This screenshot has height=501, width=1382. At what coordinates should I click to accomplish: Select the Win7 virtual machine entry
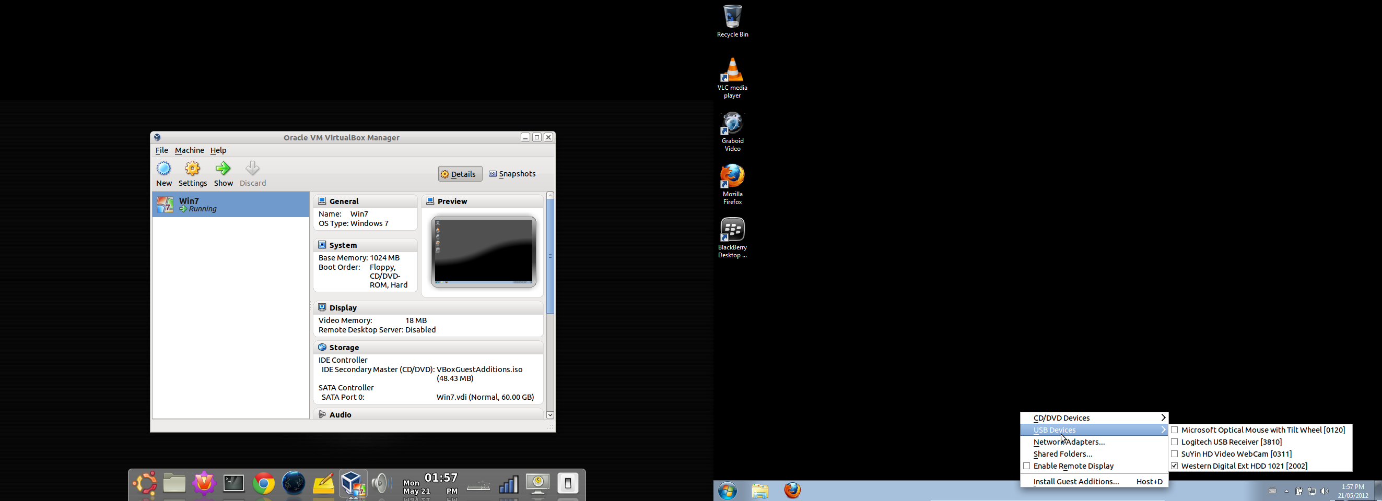click(231, 205)
